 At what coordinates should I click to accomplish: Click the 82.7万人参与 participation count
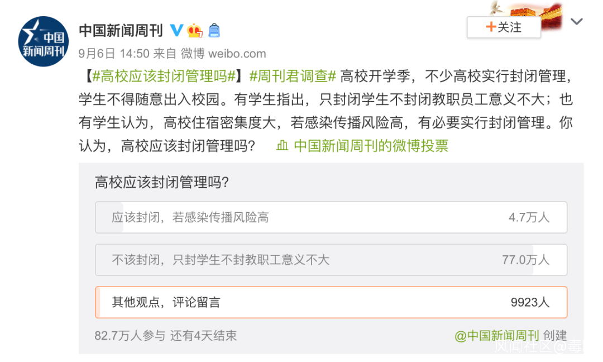pyautogui.click(x=130, y=336)
